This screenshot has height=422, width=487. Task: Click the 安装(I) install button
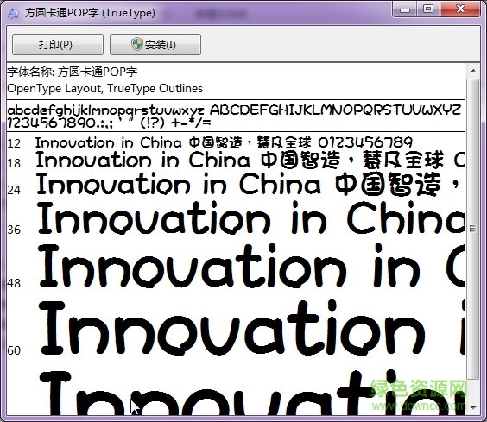tap(155, 44)
